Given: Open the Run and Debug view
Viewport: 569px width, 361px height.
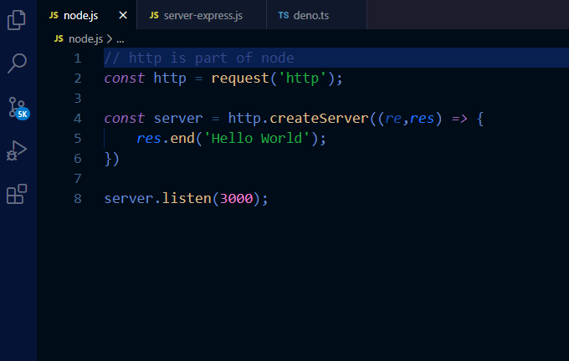Looking at the screenshot, I should click(17, 150).
